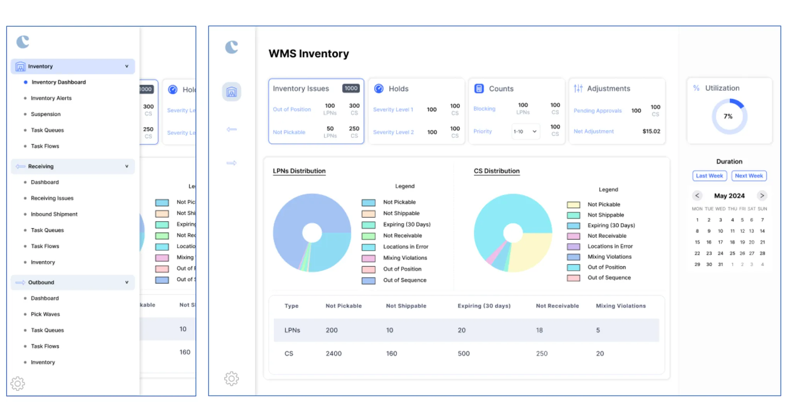
Task: Click the $15.02 net adjustment value
Action: [x=651, y=131]
